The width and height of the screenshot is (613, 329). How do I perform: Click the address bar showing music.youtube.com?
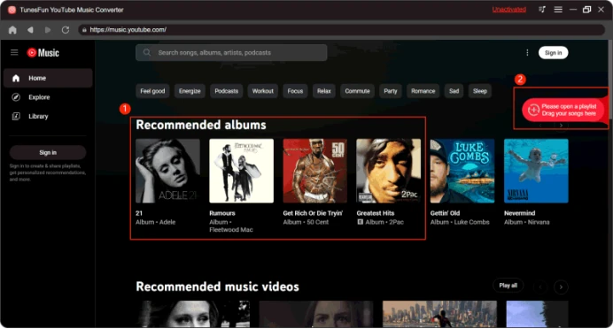(x=341, y=30)
